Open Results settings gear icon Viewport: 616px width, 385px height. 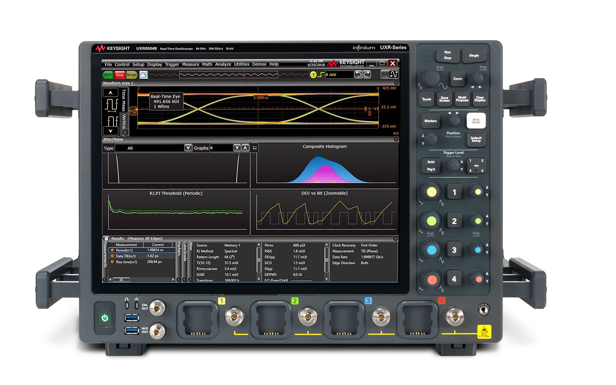106,239
